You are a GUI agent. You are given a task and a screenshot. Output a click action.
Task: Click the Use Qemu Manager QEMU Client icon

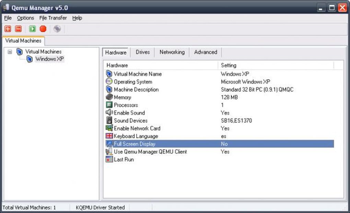[x=109, y=152]
